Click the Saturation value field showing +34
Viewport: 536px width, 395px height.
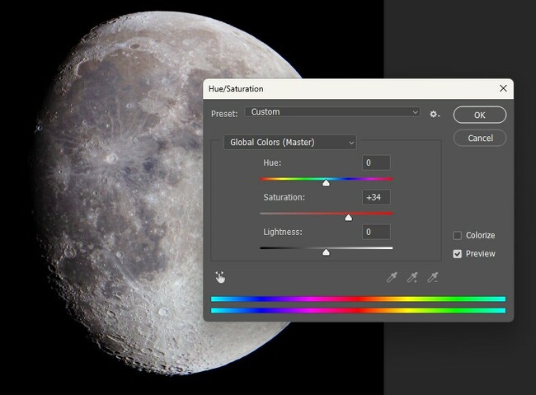376,198
